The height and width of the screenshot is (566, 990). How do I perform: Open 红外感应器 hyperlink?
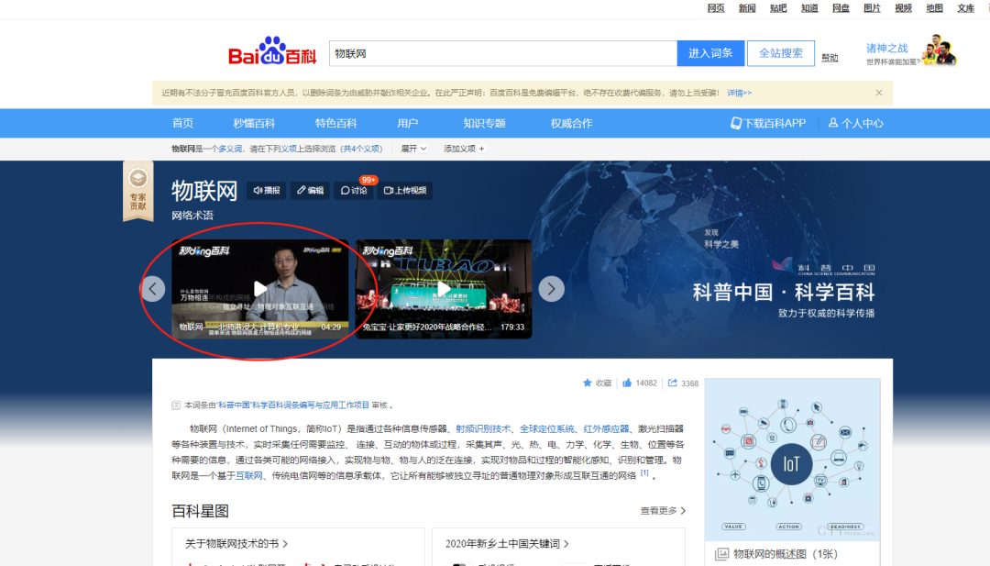click(x=606, y=429)
